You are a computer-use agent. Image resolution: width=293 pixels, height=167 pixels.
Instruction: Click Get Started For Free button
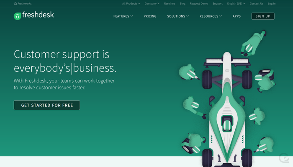click(x=47, y=105)
